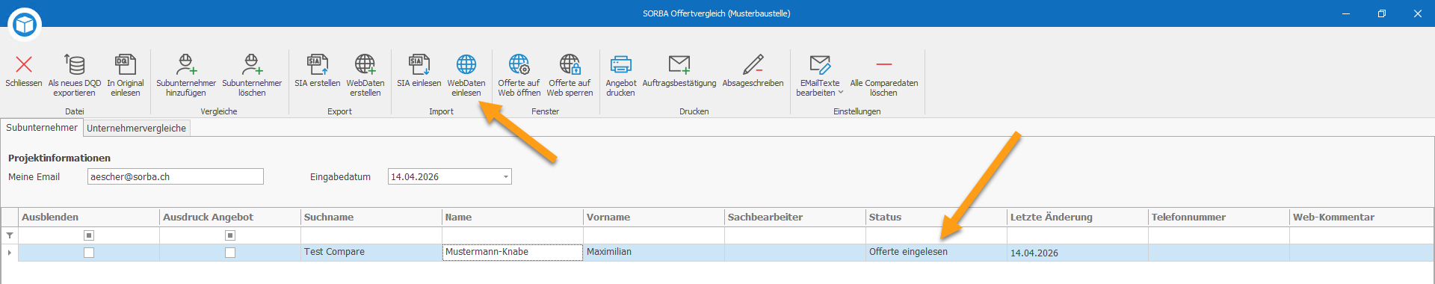The image size is (1435, 284).
Task: Sort by Status column header
Action: [x=936, y=217]
